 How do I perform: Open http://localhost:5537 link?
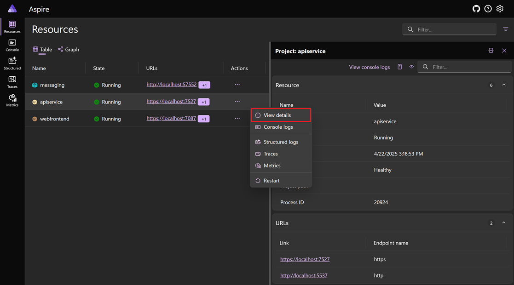(304, 275)
